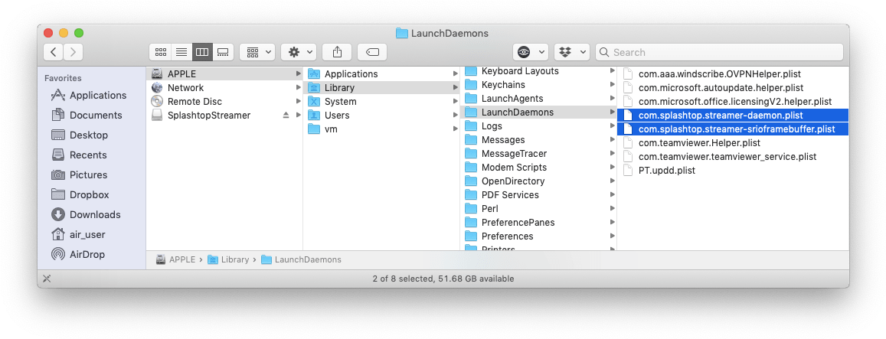
Task: Click into the Search field
Action: pos(719,52)
